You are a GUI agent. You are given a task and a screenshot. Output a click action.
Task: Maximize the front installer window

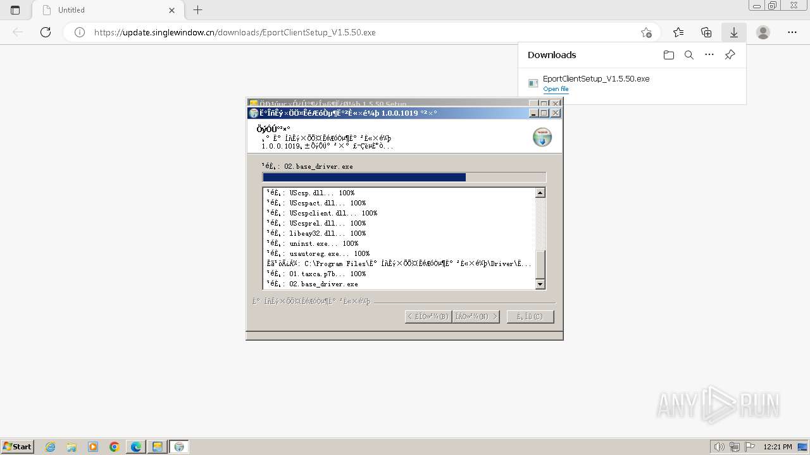click(x=544, y=113)
